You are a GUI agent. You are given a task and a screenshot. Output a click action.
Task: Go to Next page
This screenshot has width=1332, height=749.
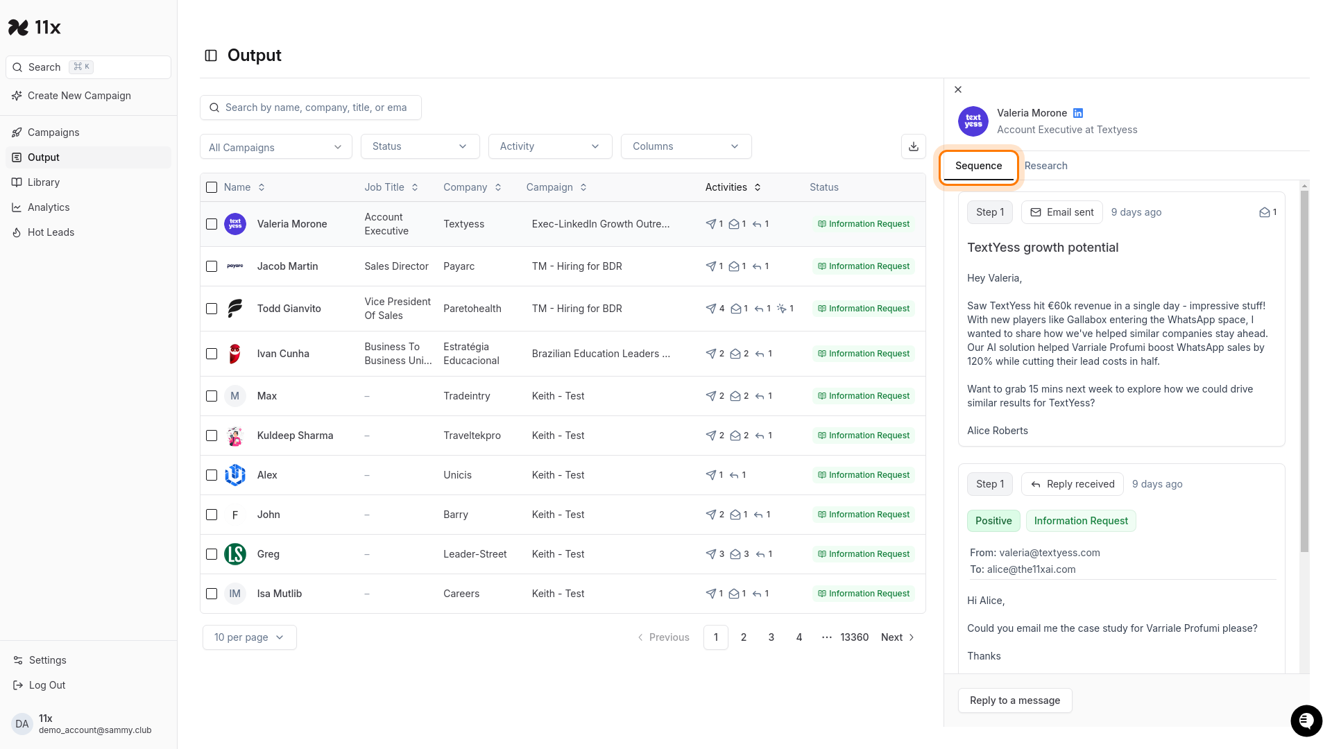coord(898,637)
